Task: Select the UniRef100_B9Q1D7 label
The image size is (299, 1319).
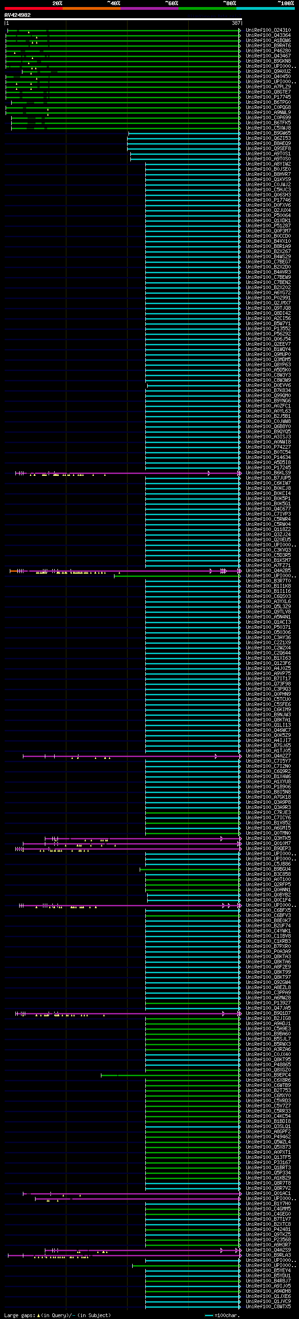Action: [x=268, y=1013]
